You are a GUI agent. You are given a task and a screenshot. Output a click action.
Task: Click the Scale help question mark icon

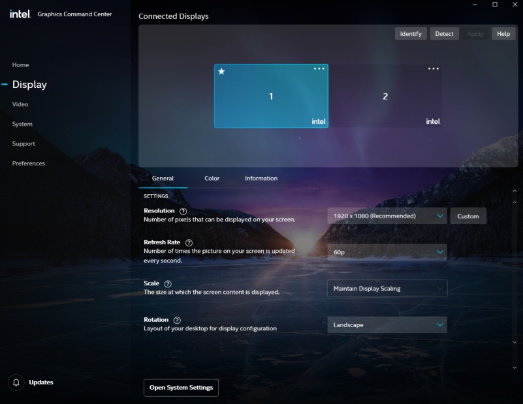coord(168,284)
